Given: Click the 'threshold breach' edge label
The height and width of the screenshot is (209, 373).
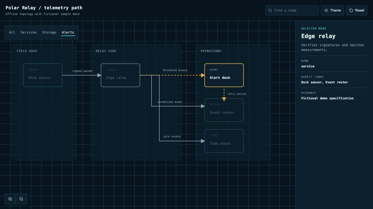Looking at the screenshot, I should tap(175, 70).
